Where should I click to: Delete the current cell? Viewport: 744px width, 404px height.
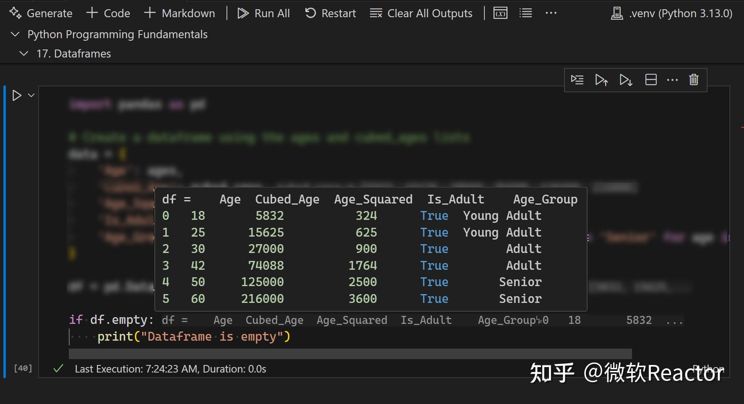click(693, 80)
